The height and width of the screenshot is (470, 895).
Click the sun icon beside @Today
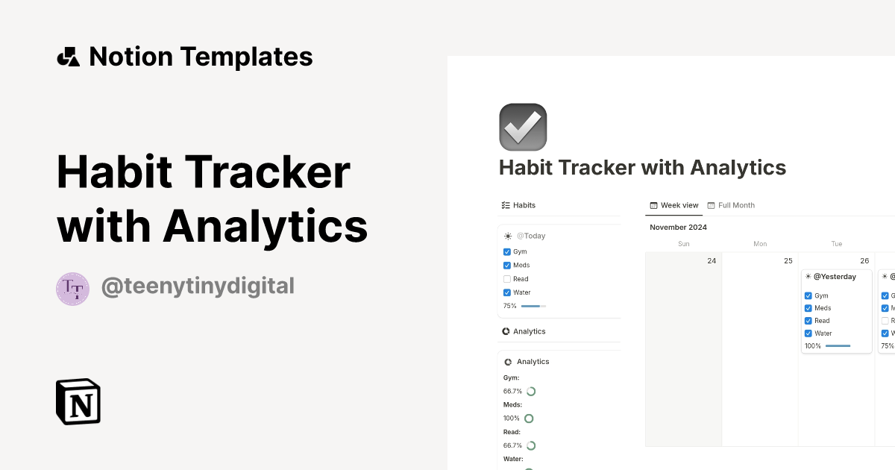507,235
